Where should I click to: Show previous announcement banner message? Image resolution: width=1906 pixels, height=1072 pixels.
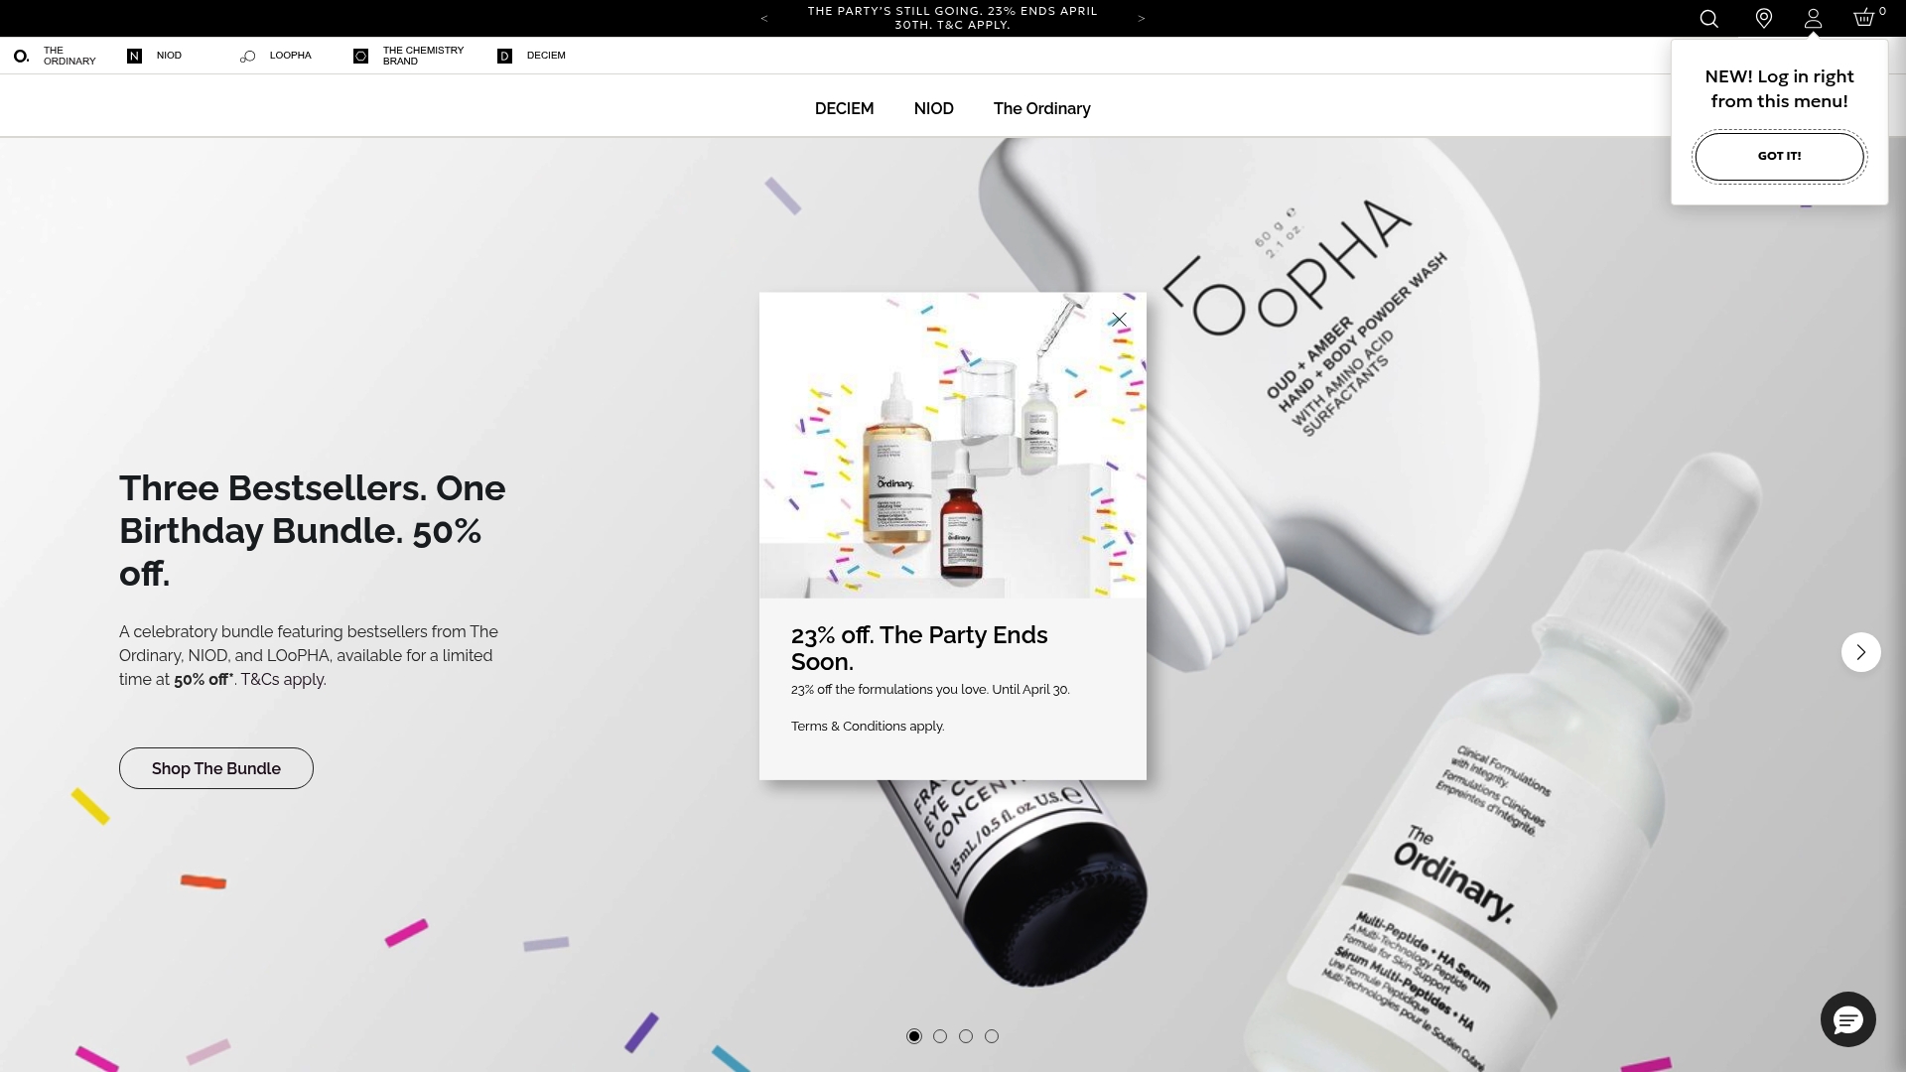coord(764,19)
